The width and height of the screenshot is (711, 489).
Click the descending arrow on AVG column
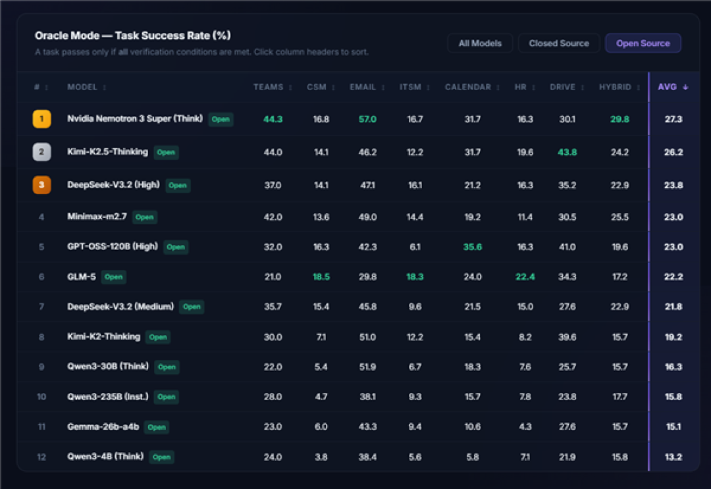pyautogui.click(x=685, y=87)
